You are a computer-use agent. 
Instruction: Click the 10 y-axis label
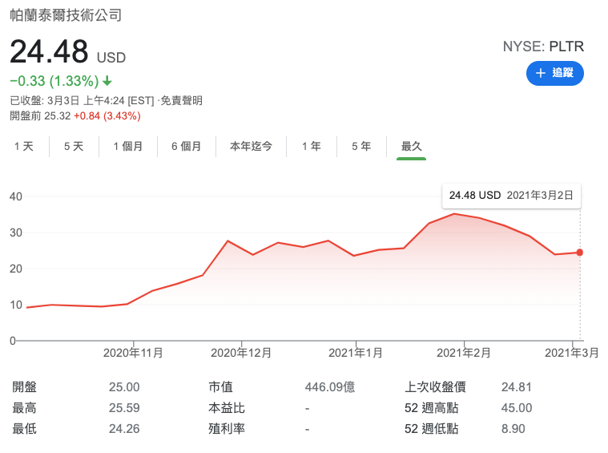click(16, 305)
